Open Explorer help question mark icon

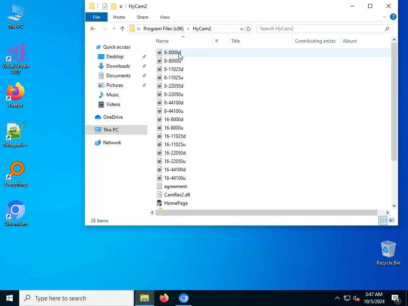[393, 17]
